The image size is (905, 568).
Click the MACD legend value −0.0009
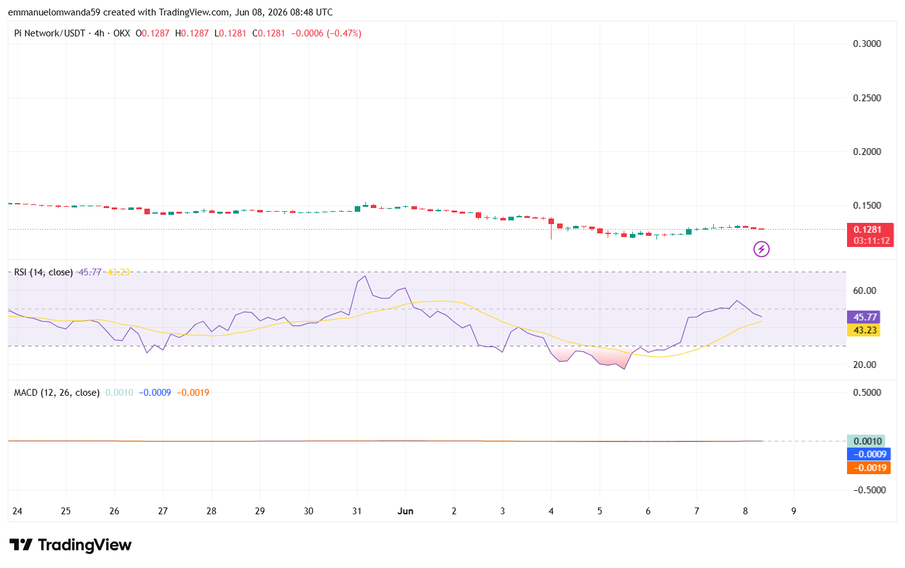point(155,393)
